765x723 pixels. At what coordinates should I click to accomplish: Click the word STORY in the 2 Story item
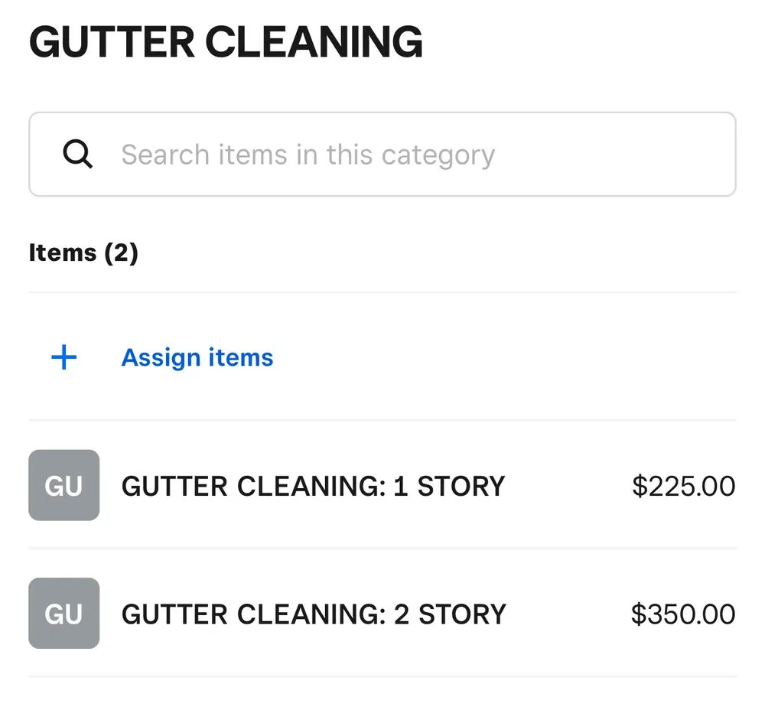pos(462,614)
